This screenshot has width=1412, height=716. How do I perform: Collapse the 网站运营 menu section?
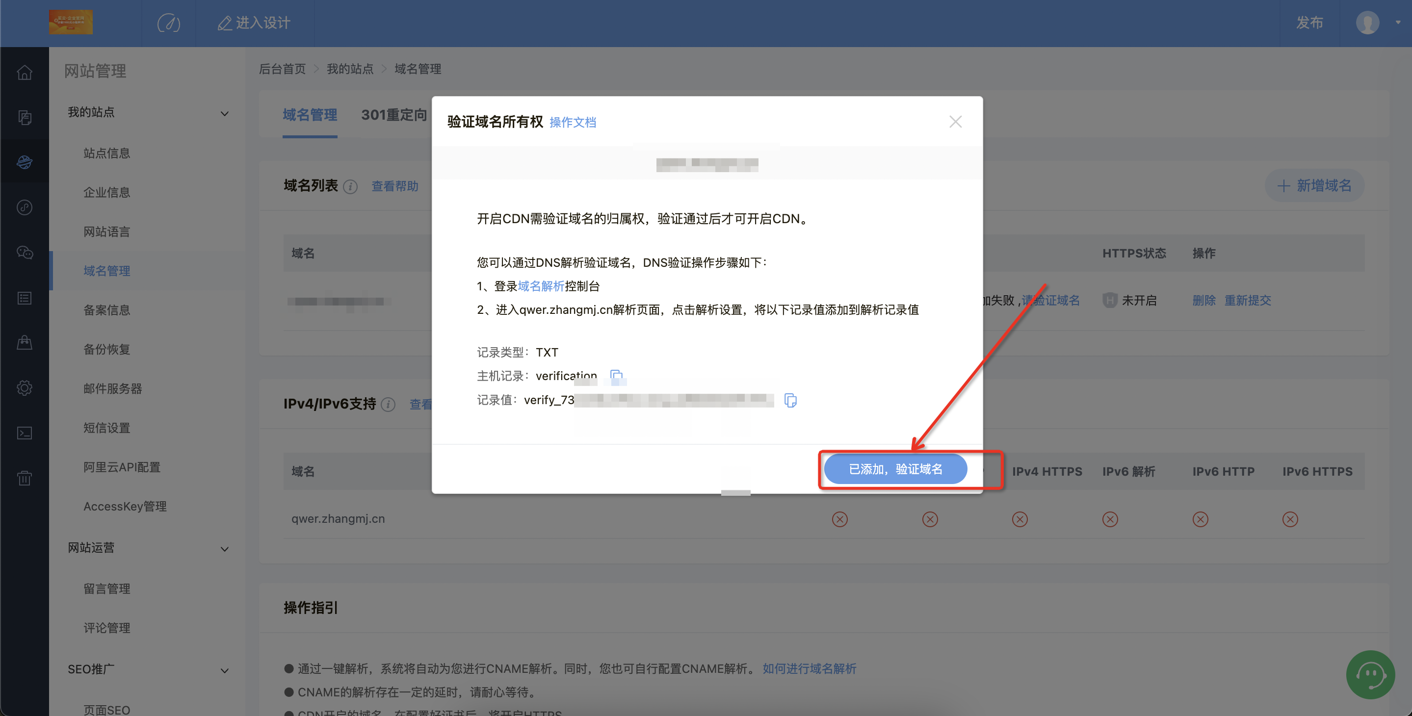224,549
